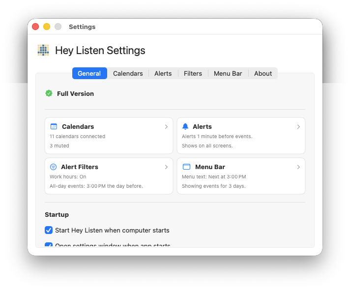Go to the About tab

click(x=263, y=73)
